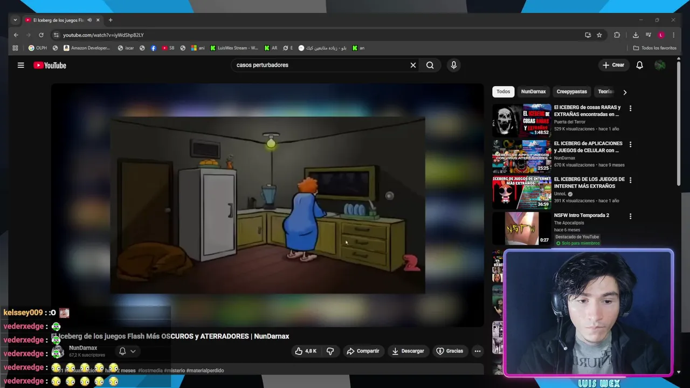Open options for Juegos de Internet video

(630, 180)
